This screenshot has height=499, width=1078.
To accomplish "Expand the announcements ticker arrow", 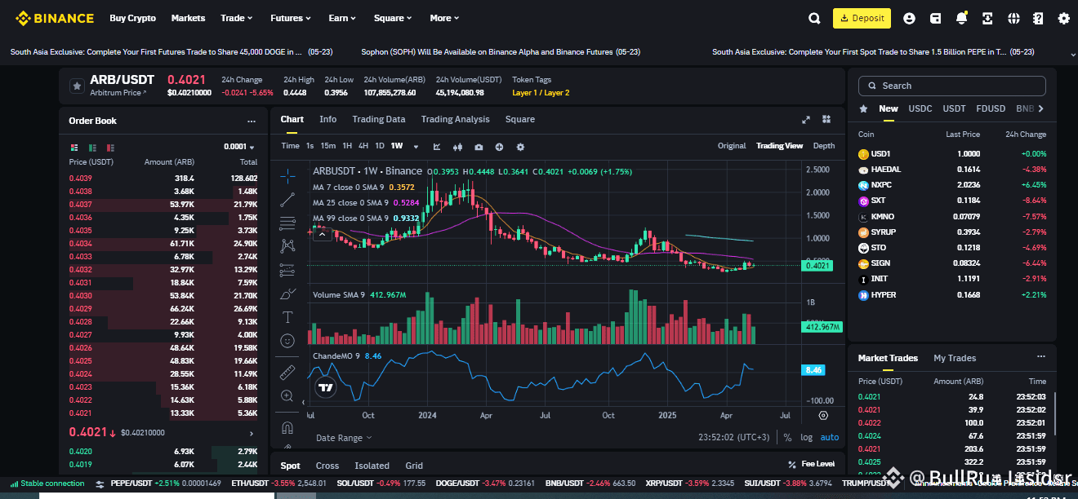I will pos(1072,53).
